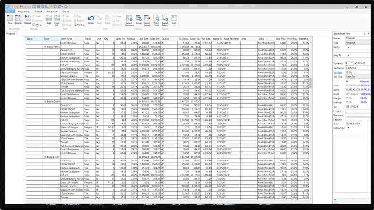Click the Print Form icon
The image size is (374, 210).
coord(156,20)
